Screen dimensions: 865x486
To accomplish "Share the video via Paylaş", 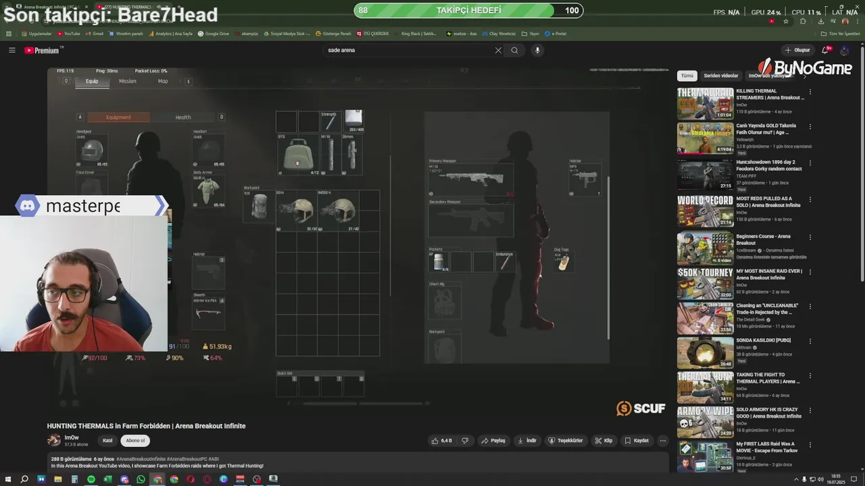I will (x=493, y=441).
